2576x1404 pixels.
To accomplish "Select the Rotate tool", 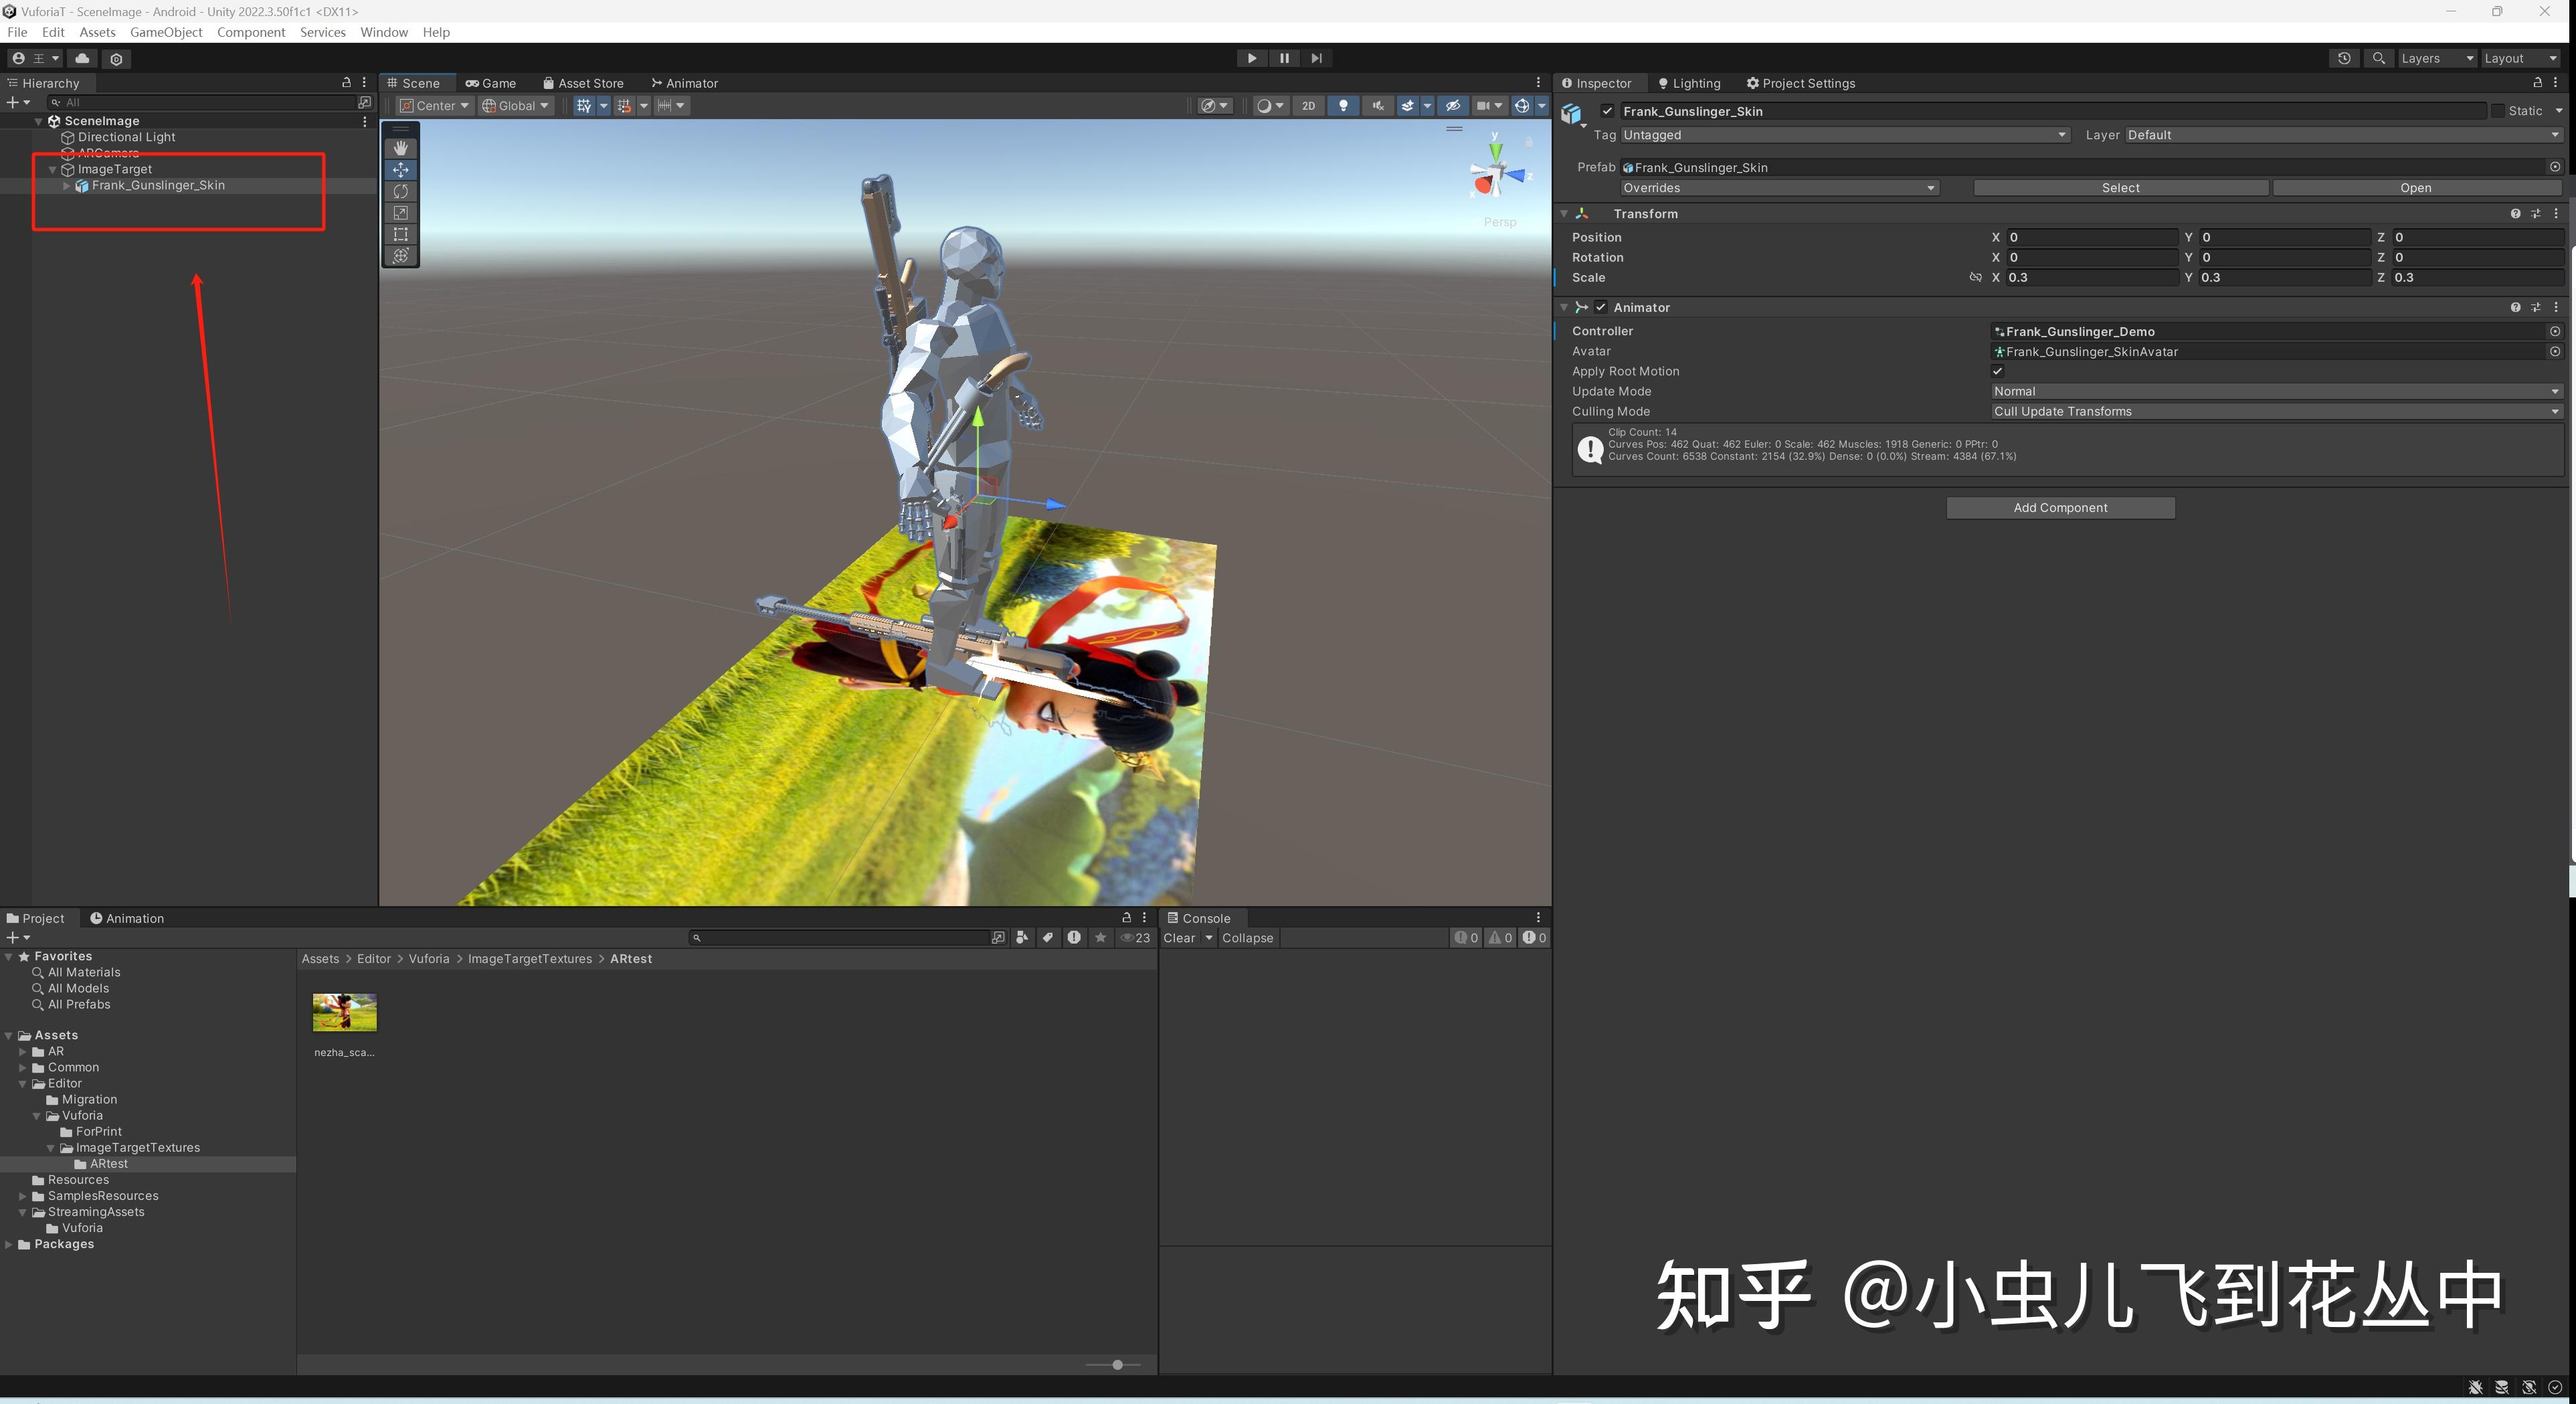I will [400, 191].
